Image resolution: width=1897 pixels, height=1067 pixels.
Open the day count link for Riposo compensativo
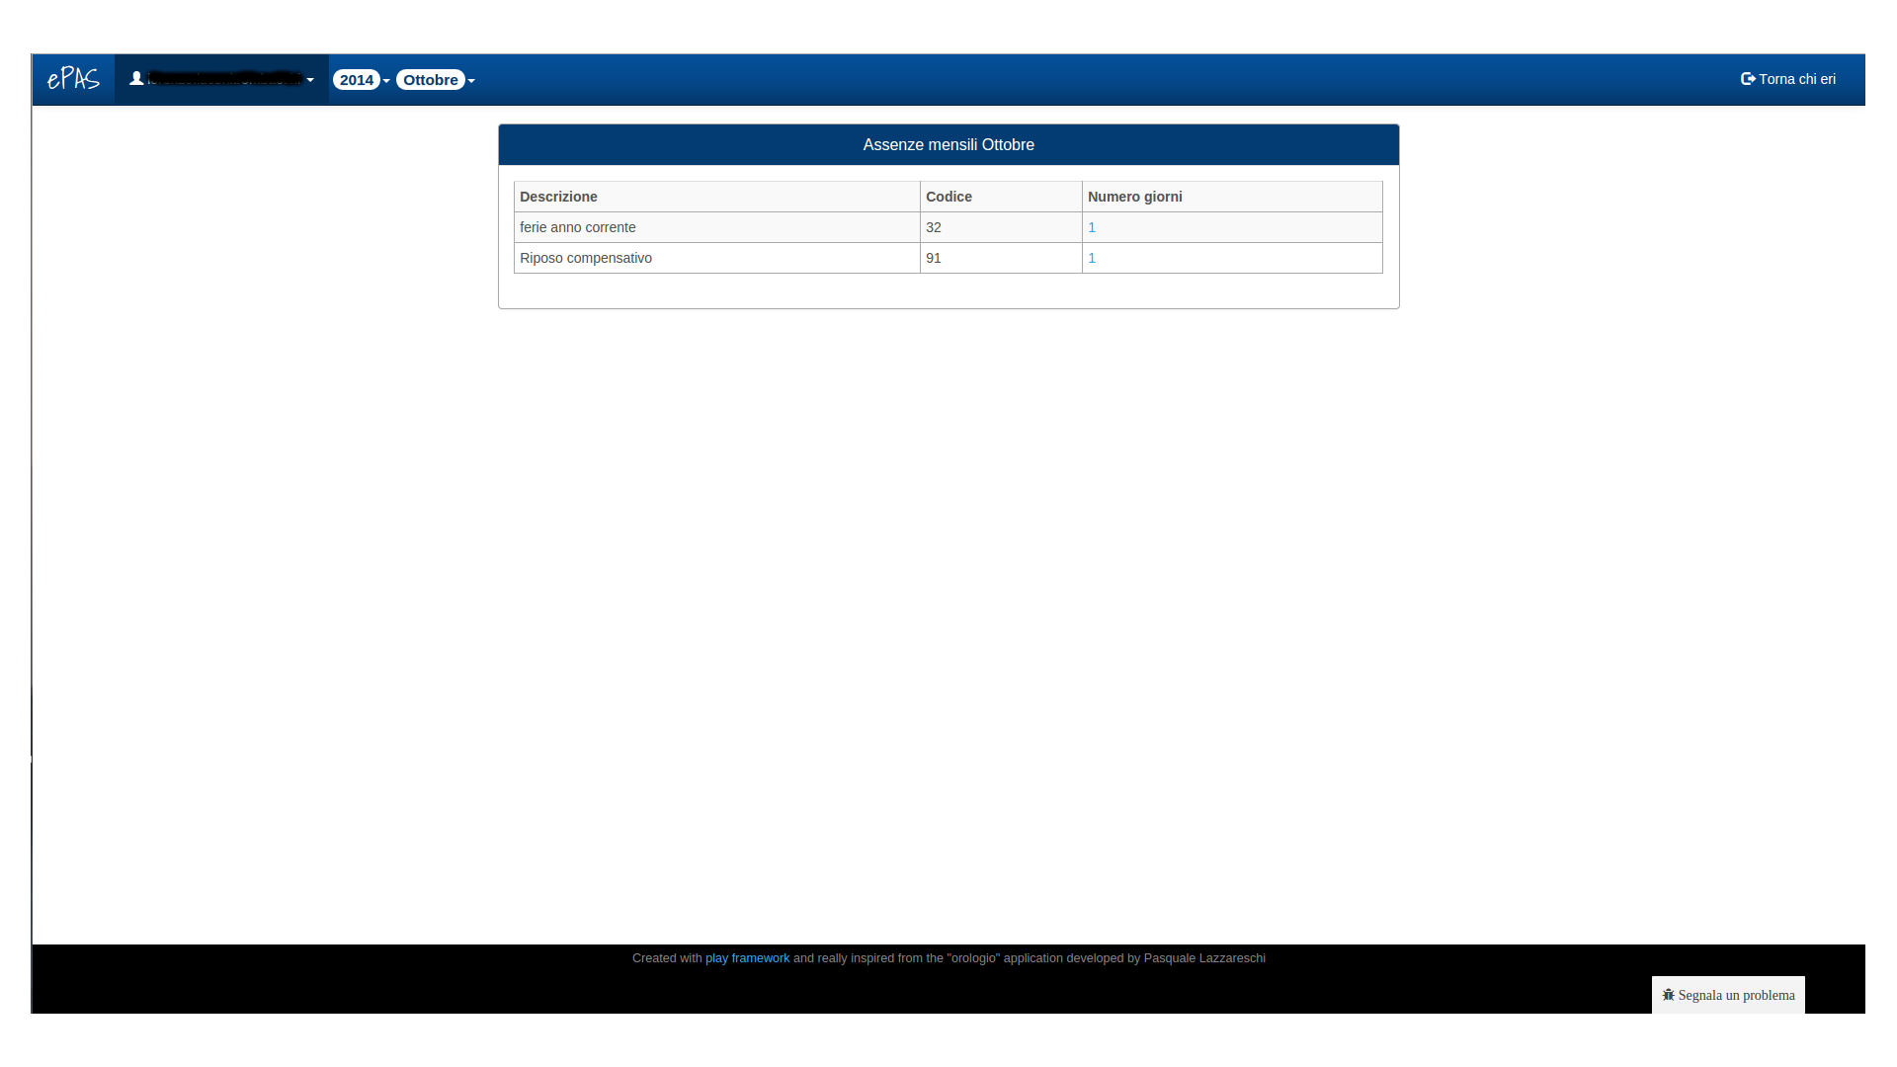pos(1092,258)
